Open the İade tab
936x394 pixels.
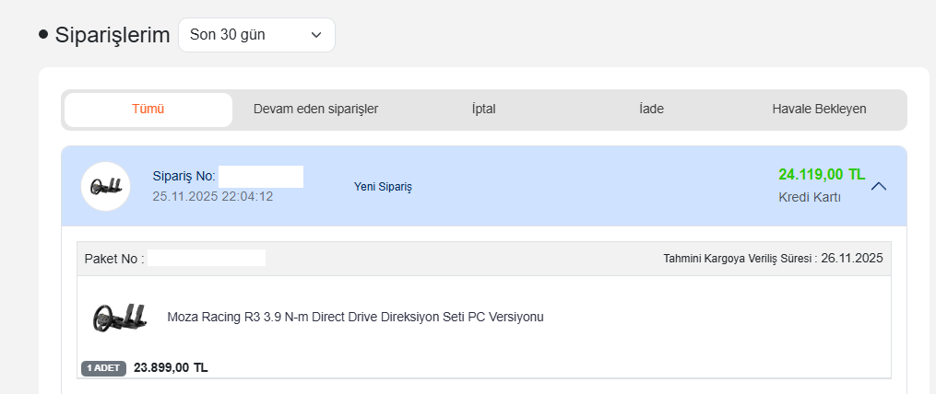click(x=651, y=110)
